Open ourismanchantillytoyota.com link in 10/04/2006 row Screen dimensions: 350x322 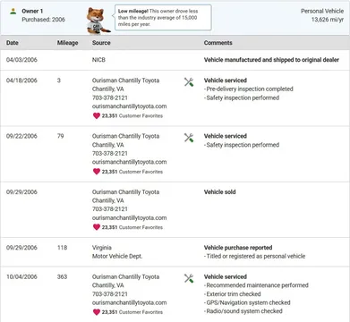point(129,302)
